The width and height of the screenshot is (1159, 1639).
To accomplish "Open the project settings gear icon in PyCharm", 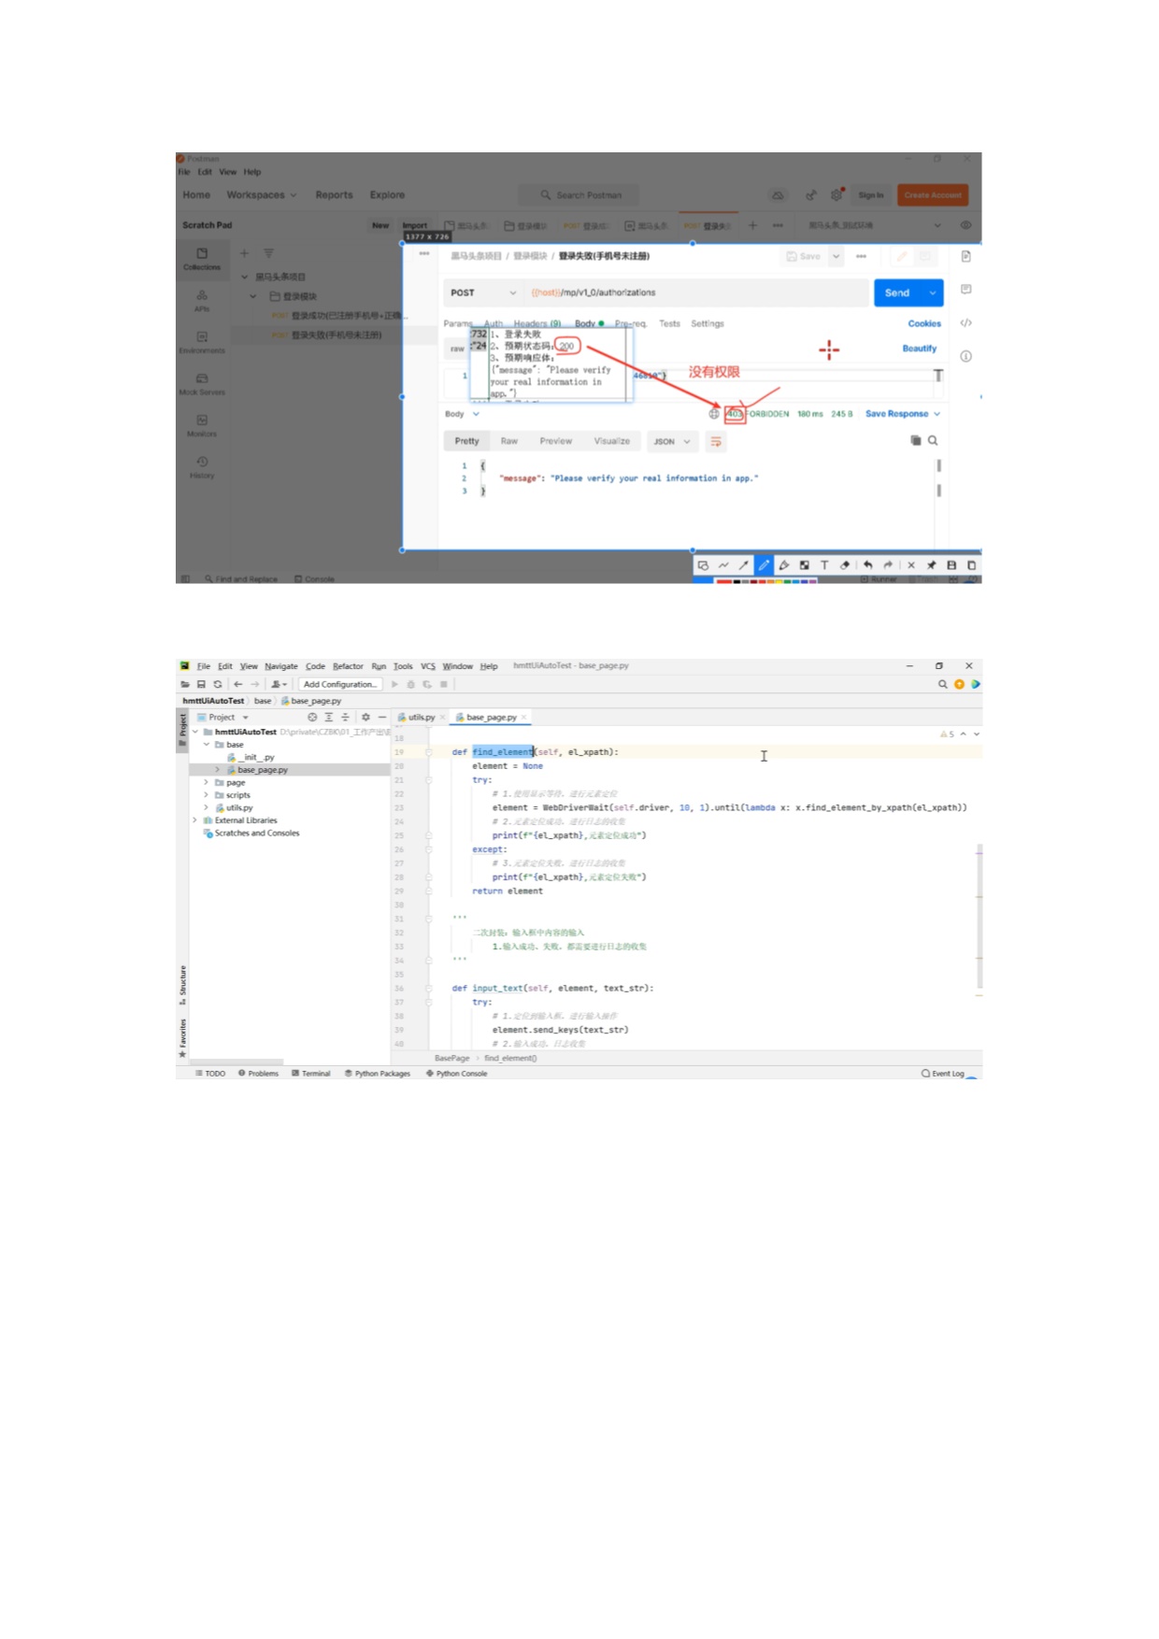I will pos(365,717).
